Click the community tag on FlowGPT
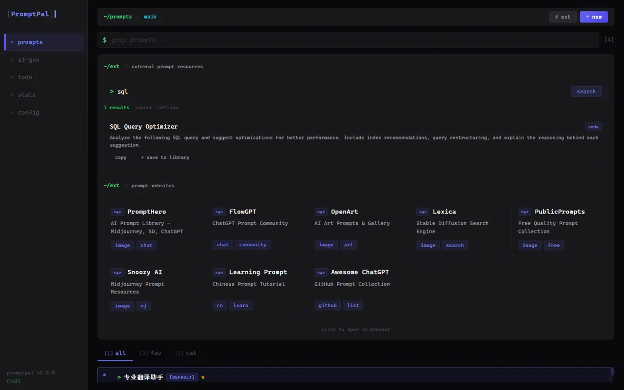Image resolution: width=624 pixels, height=390 pixels. click(x=253, y=245)
